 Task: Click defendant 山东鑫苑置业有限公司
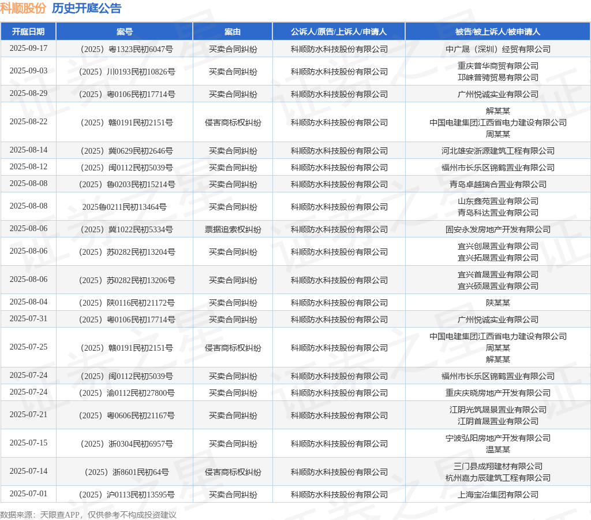498,201
